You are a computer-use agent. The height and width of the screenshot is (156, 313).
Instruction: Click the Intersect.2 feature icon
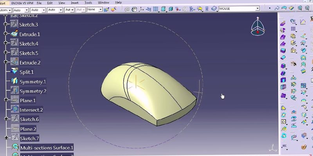pyautogui.click(x=14, y=110)
